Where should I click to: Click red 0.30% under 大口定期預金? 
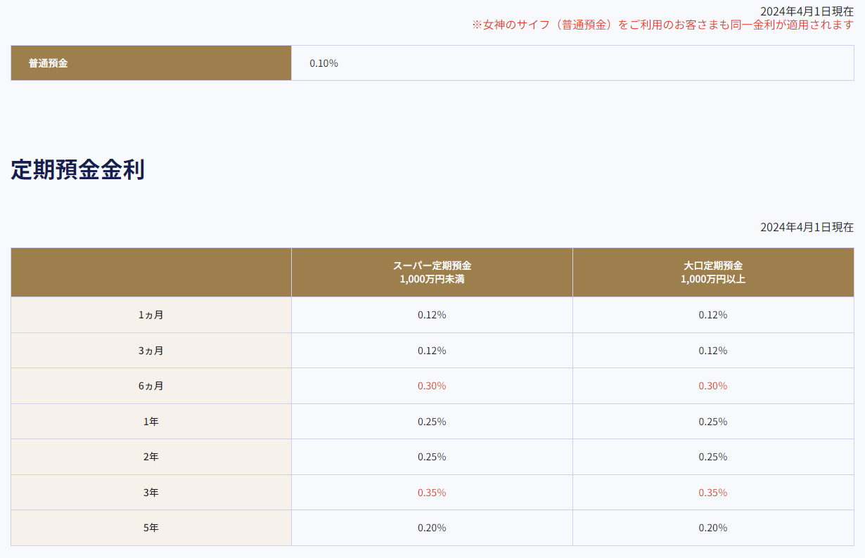pos(713,386)
